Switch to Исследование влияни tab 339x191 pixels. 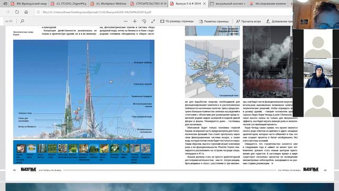click(x=268, y=4)
